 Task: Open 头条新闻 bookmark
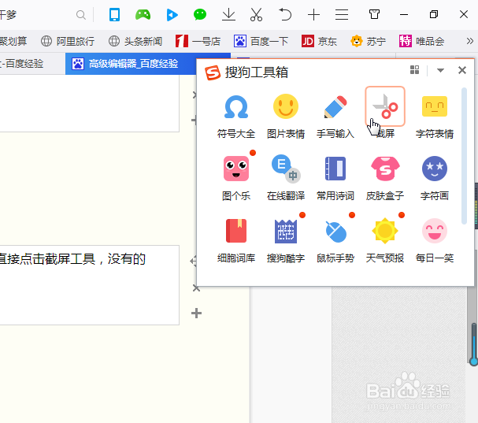pos(135,41)
